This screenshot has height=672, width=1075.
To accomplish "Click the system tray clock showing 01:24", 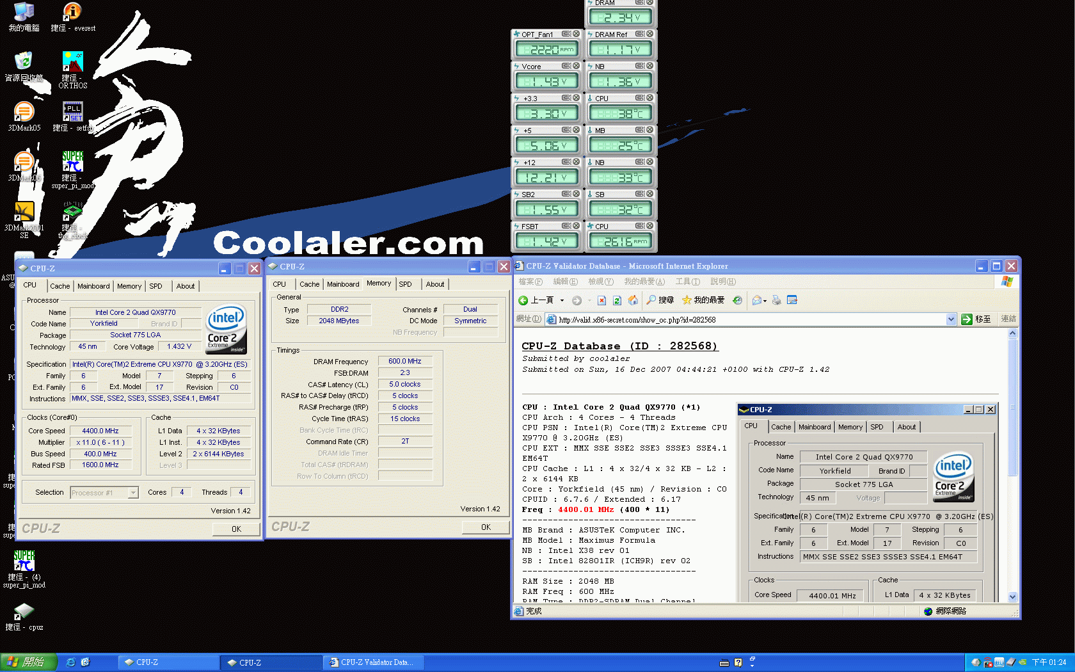I will coord(1049,662).
